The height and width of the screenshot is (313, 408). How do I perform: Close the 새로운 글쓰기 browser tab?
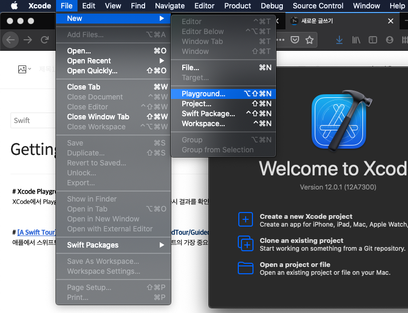391,21
